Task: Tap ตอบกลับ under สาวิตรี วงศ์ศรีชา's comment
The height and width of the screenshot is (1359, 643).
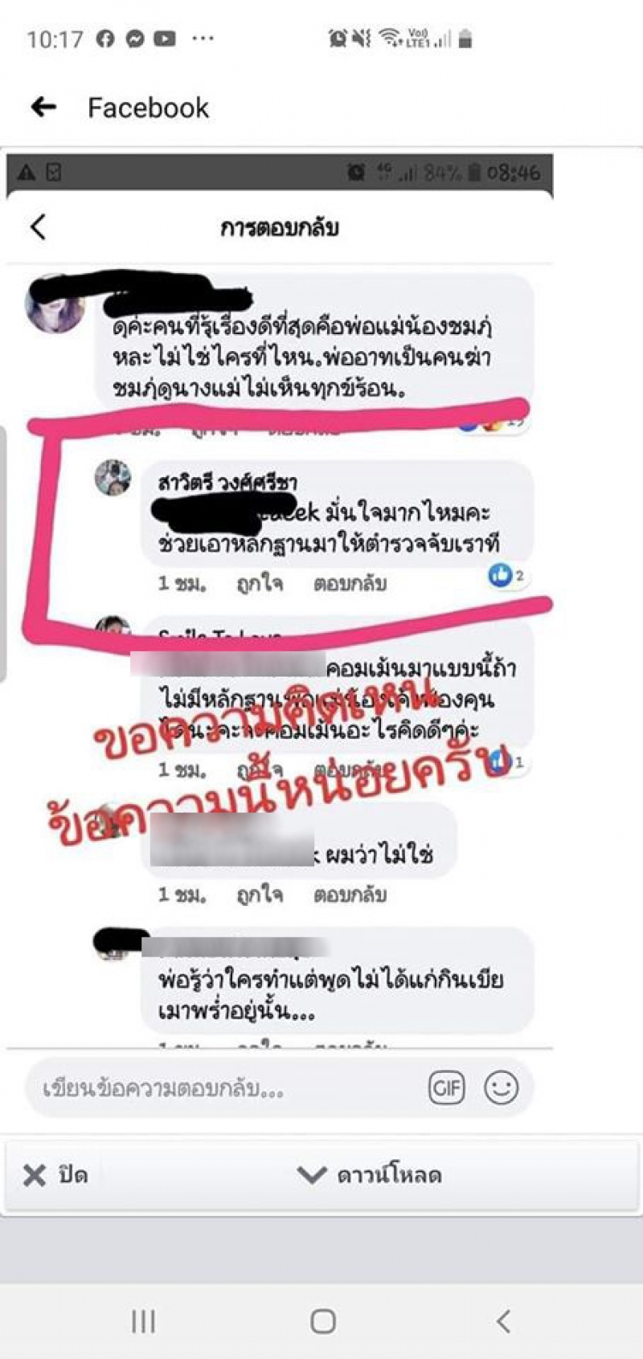Action: (350, 583)
